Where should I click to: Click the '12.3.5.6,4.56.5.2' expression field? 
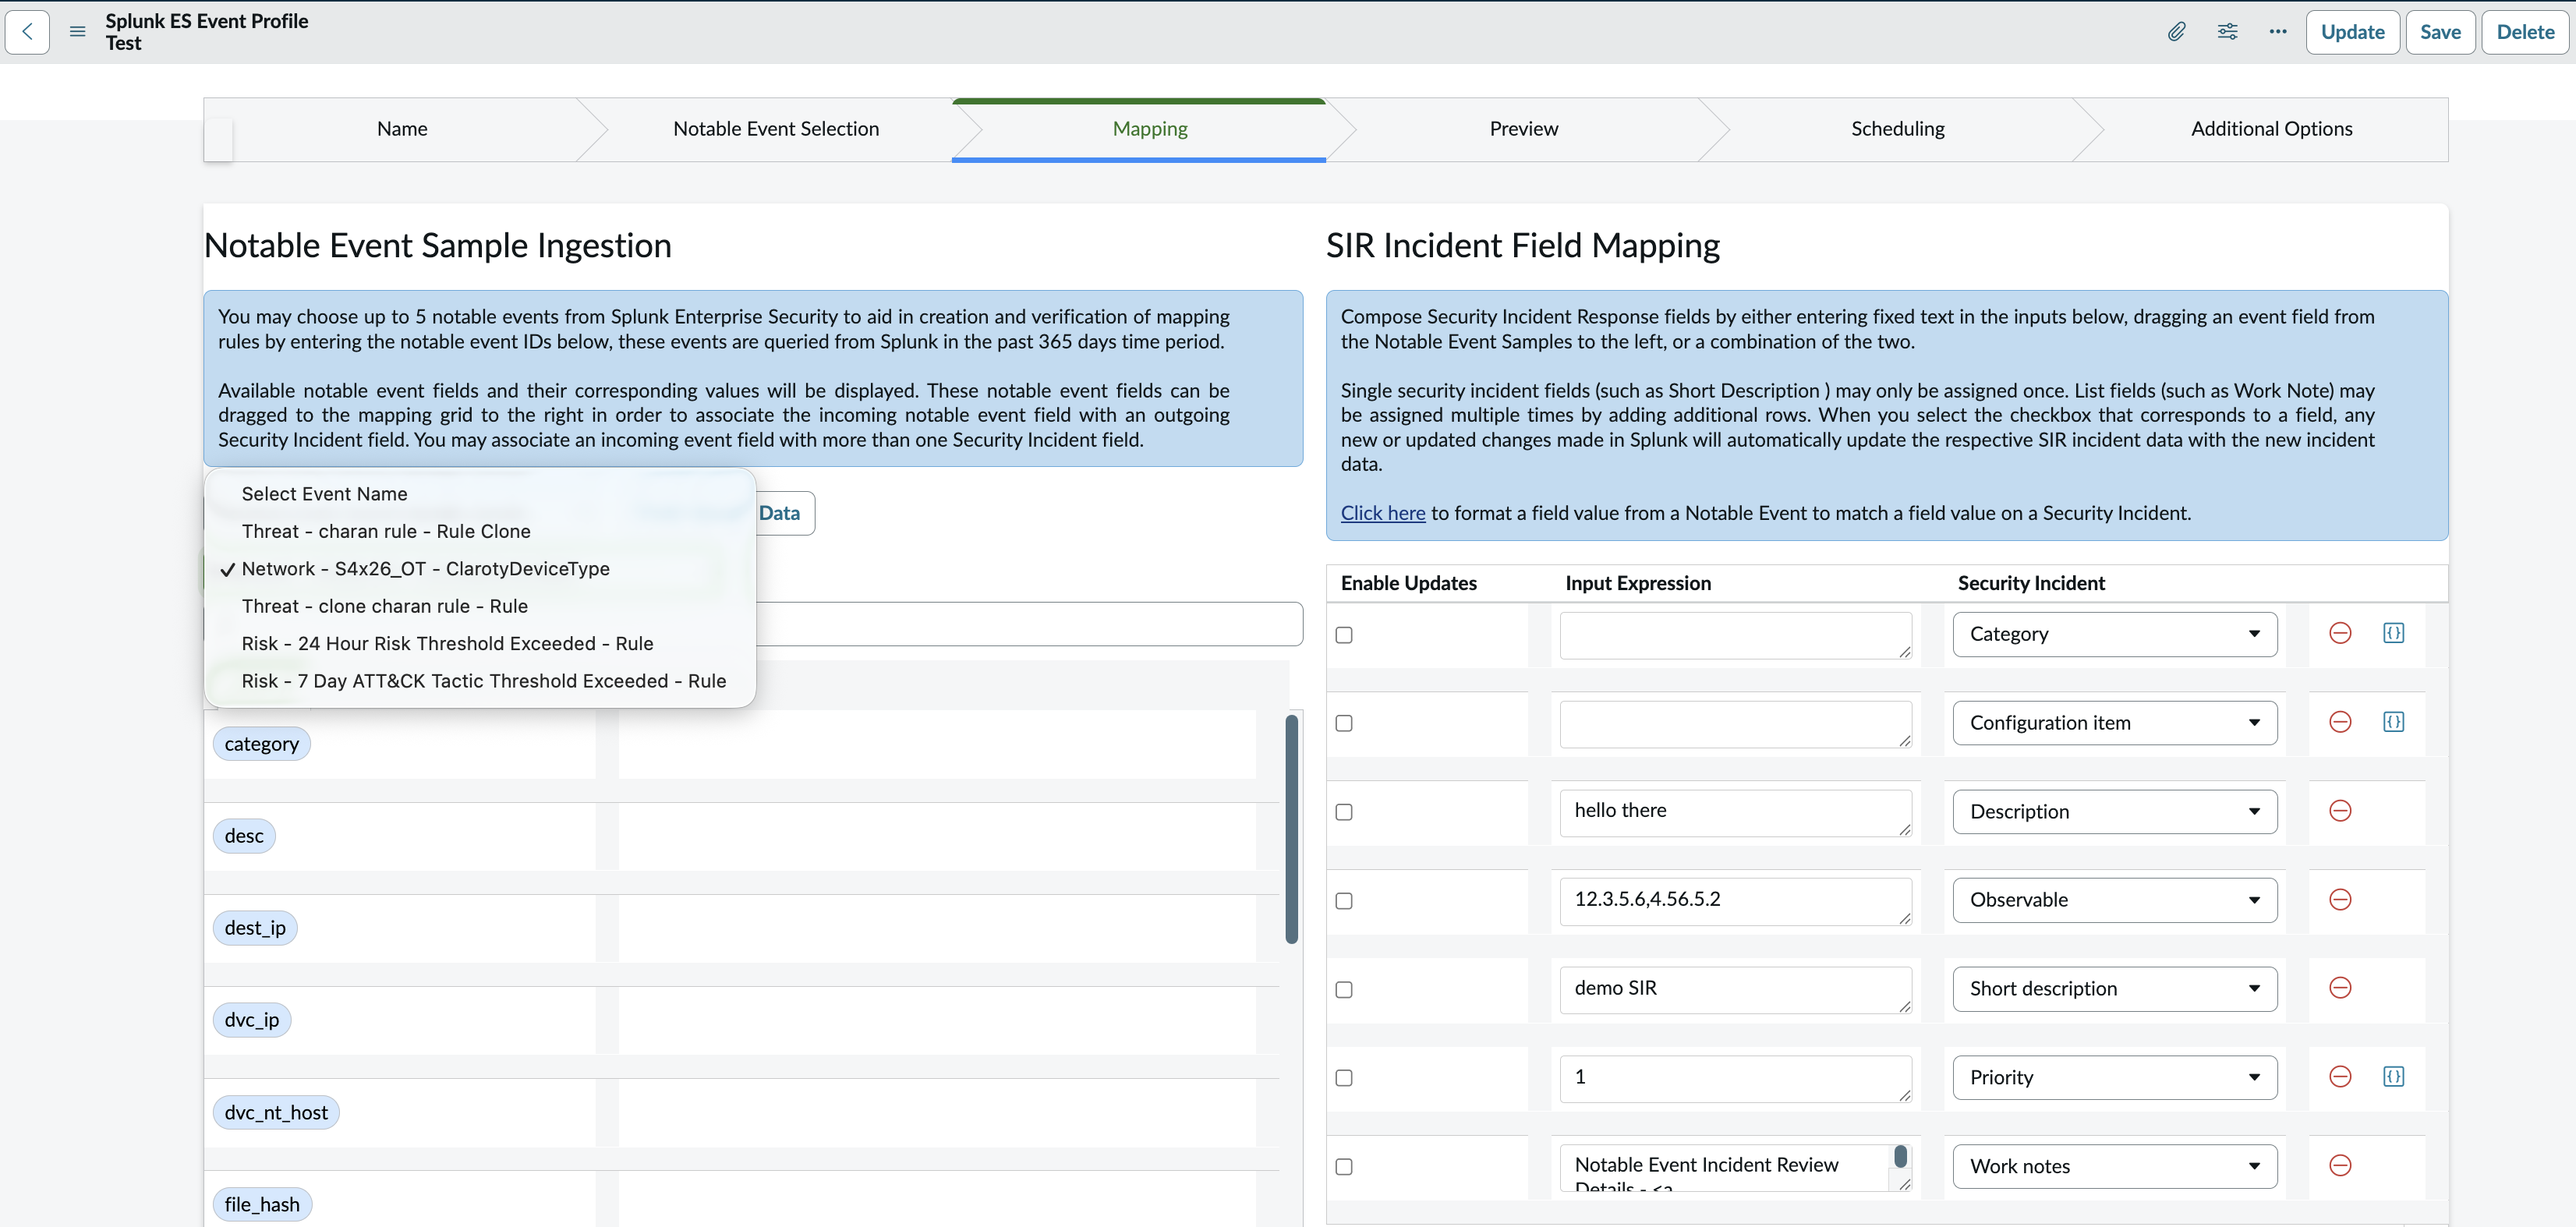(x=1735, y=901)
